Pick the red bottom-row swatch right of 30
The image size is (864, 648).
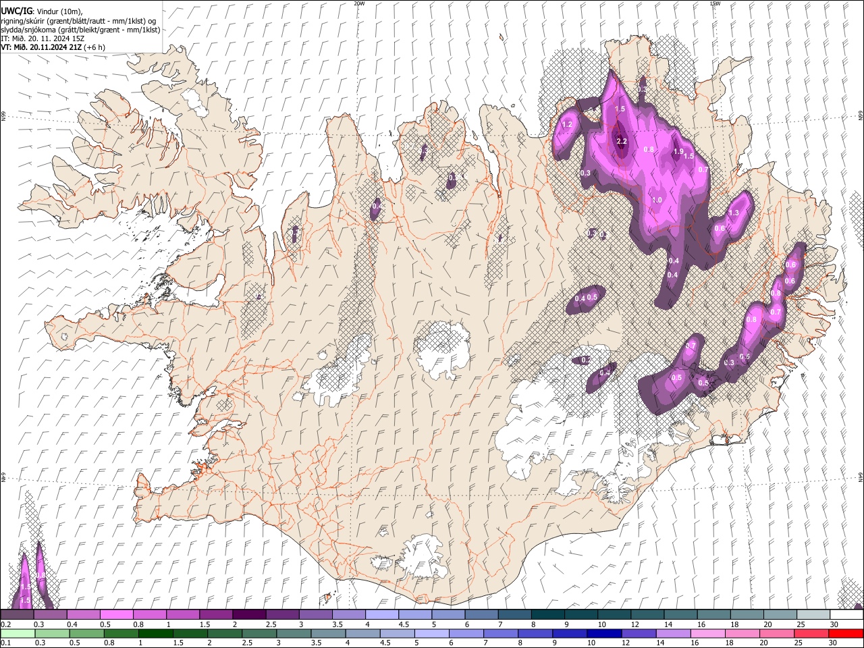coord(846,633)
